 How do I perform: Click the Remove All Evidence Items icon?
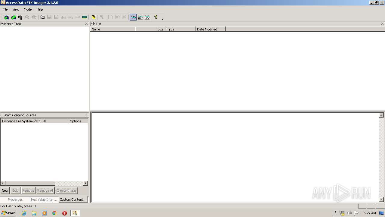click(x=34, y=17)
